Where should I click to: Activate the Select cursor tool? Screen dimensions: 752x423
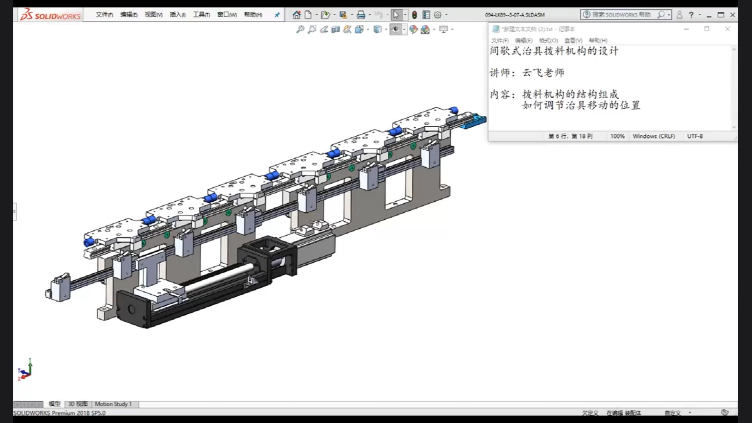396,15
